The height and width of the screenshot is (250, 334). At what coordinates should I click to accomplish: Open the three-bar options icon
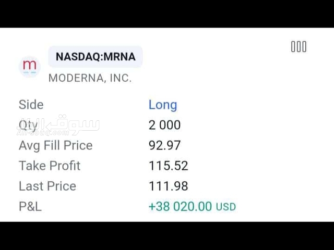tap(299, 47)
